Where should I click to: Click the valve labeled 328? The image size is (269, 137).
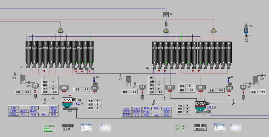(x=234, y=101)
